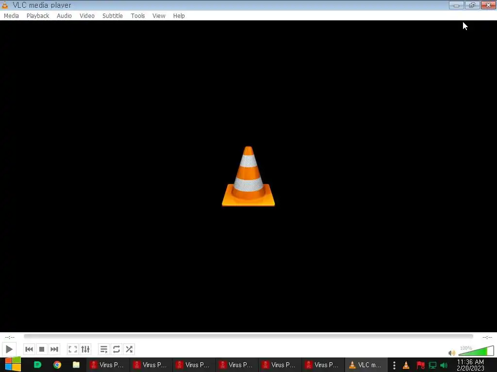The height and width of the screenshot is (372, 497).
Task: Open the View menu
Action: (x=159, y=16)
